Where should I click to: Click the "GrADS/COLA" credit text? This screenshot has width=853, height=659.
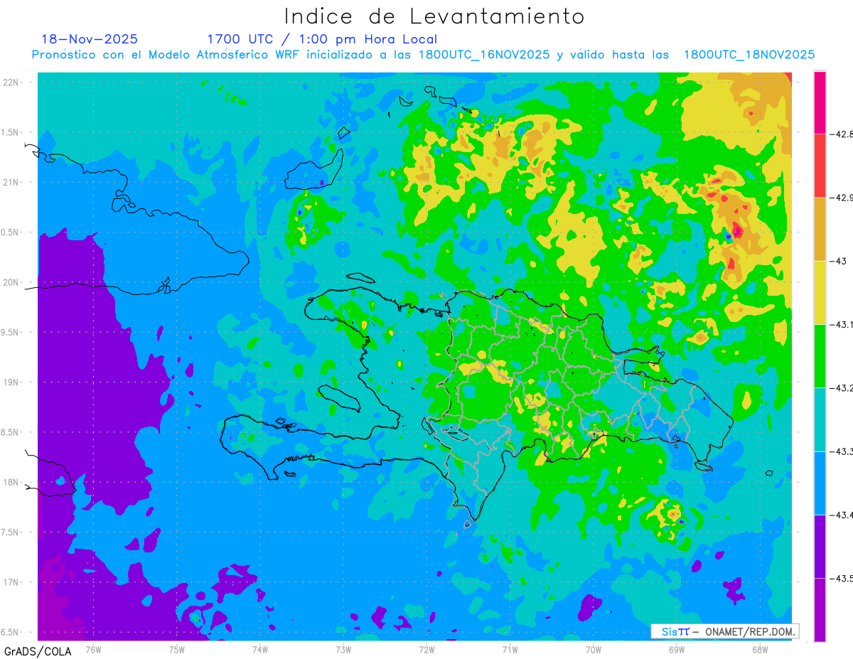point(38,651)
